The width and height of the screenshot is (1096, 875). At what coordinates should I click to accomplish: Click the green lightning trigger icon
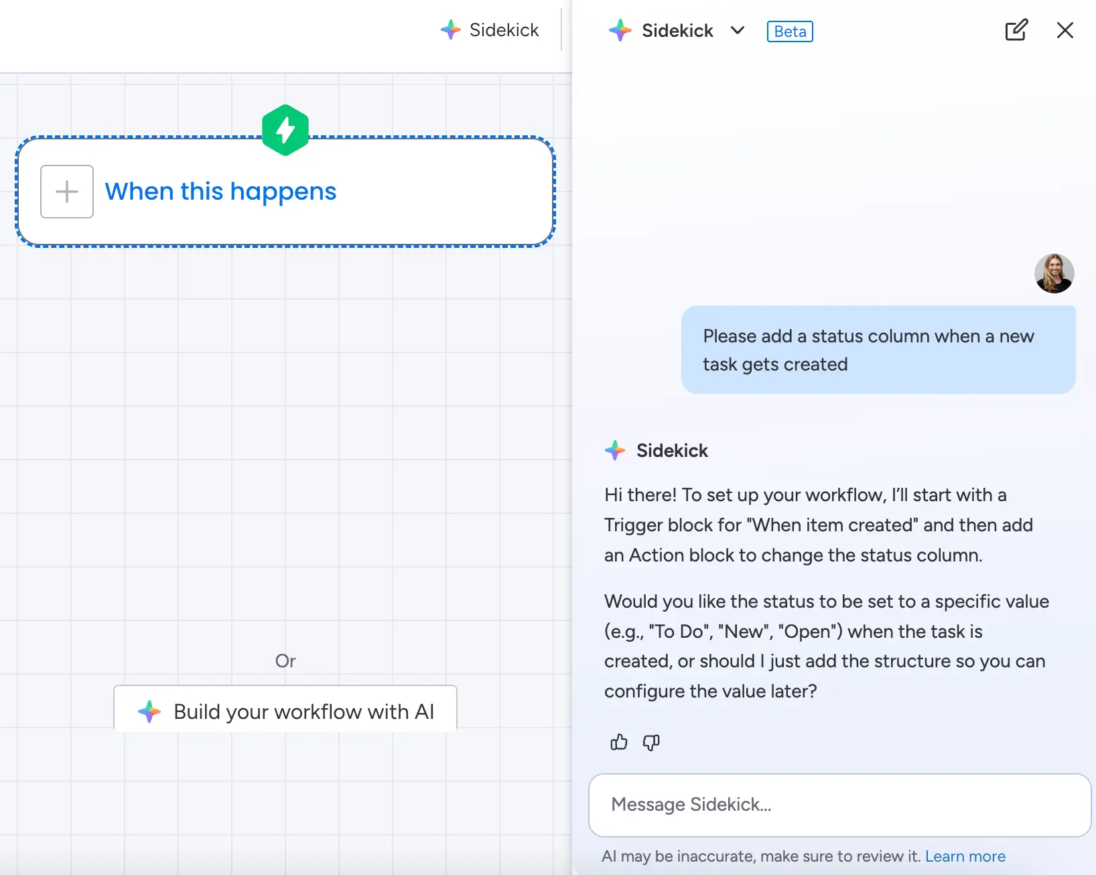[285, 130]
